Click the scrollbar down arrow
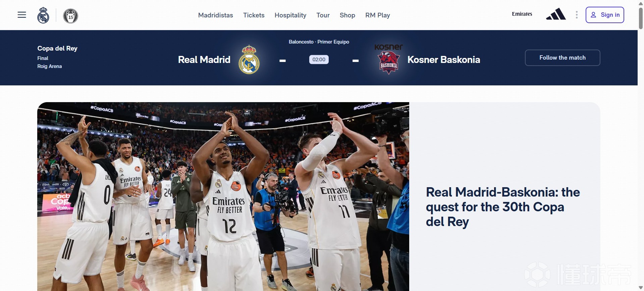This screenshot has height=291, width=644. point(641,288)
